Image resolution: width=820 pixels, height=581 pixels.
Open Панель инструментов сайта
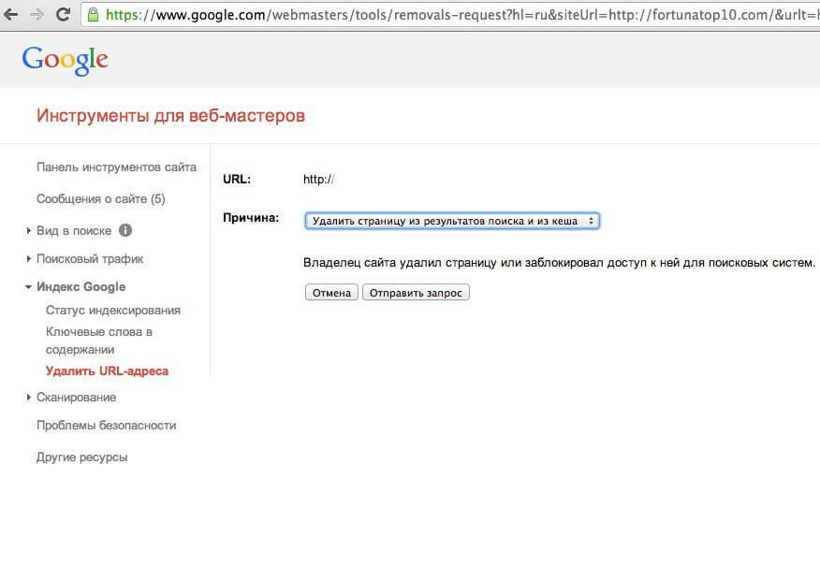[117, 167]
